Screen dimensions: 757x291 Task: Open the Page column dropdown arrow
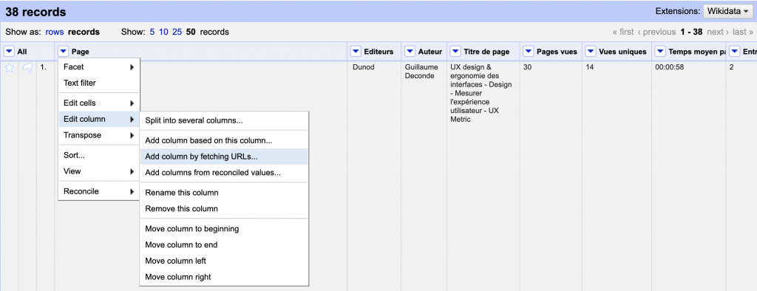(64, 52)
